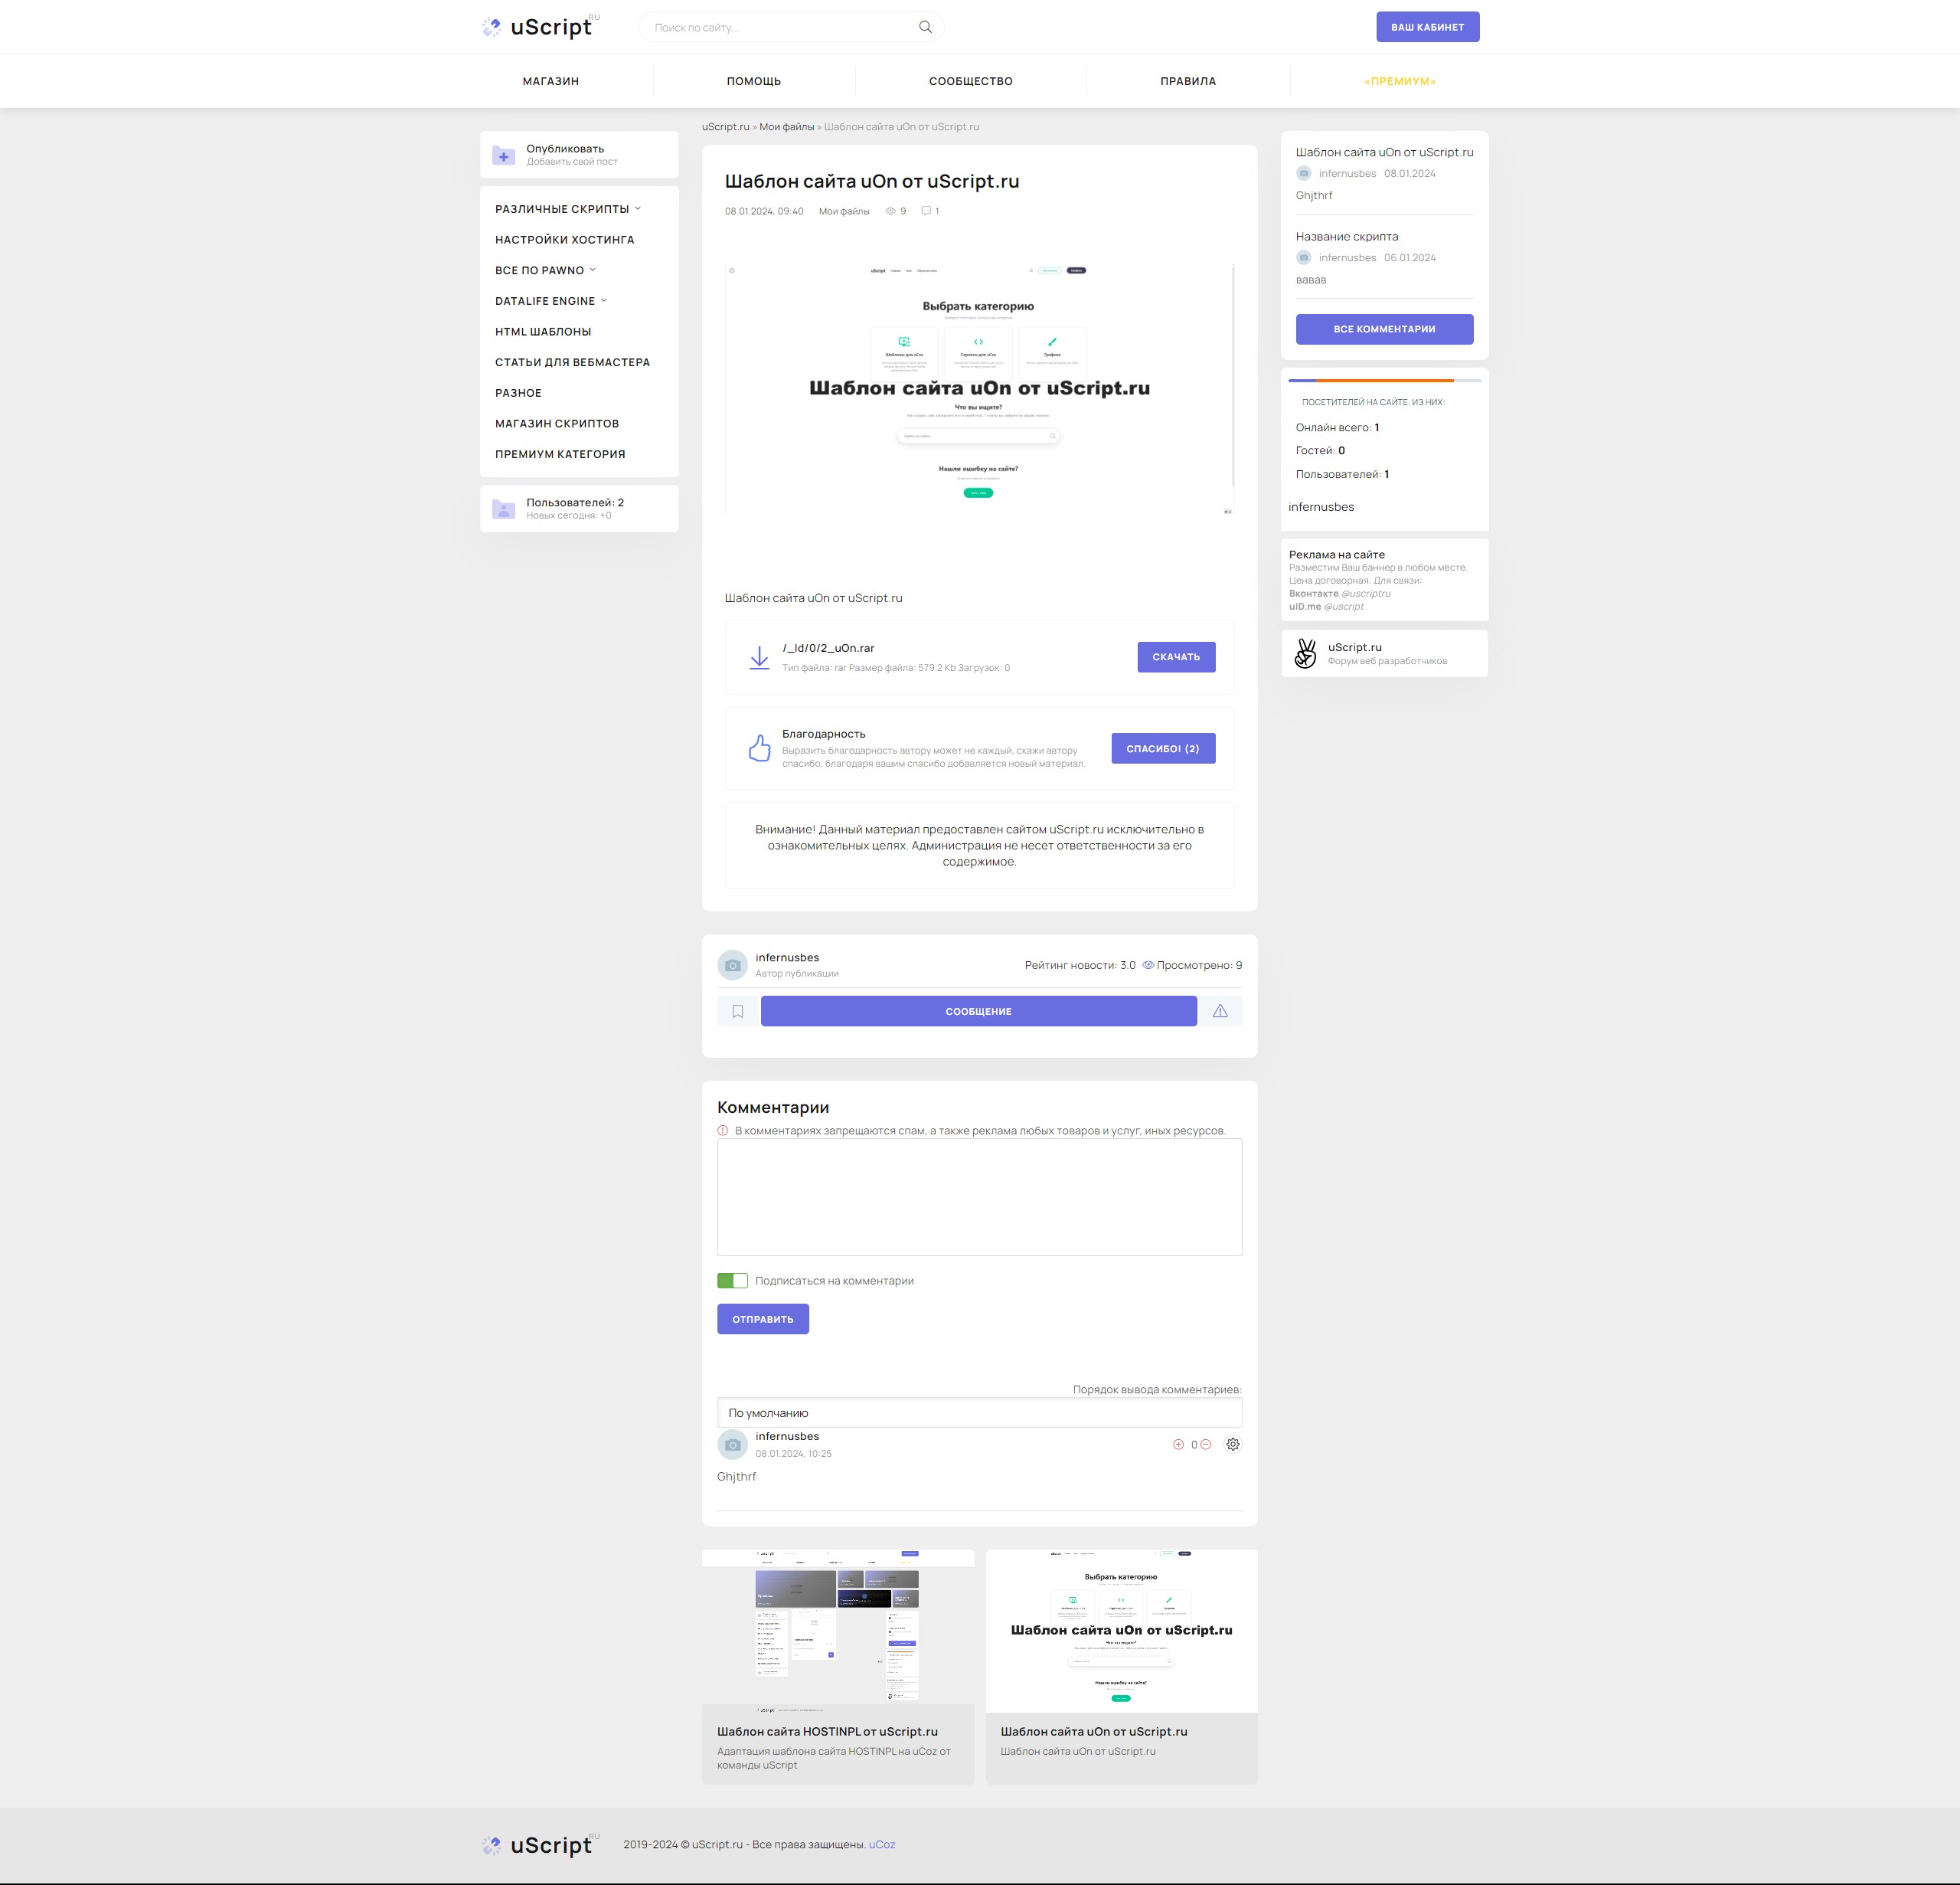Open Название скрипта sidebar comment link
This screenshot has height=1885, width=1960.
[x=1347, y=236]
